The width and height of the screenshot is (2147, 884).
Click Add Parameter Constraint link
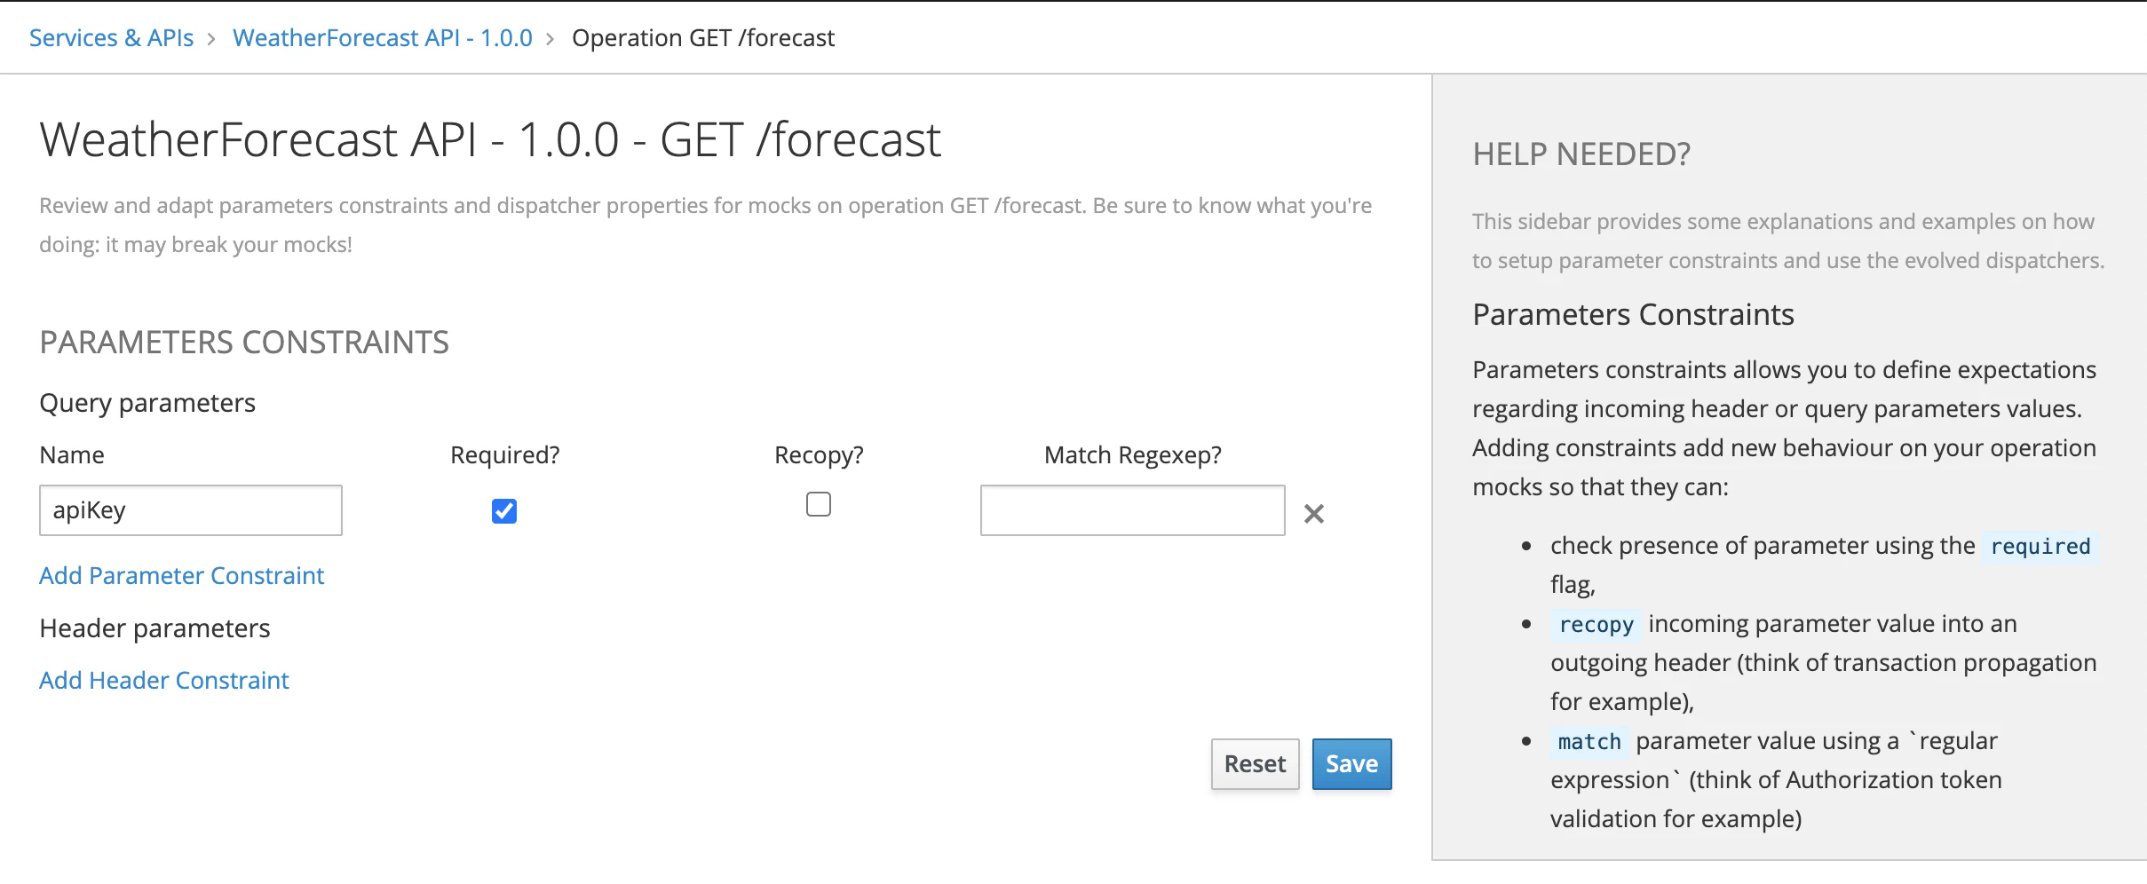pos(181,576)
